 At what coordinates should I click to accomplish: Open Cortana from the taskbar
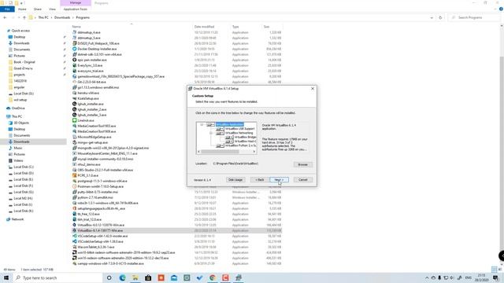pos(109,277)
